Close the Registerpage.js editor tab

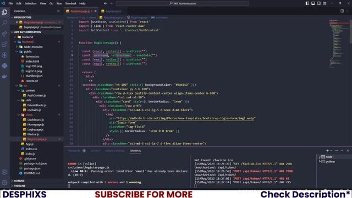pyautogui.click(x=96, y=11)
